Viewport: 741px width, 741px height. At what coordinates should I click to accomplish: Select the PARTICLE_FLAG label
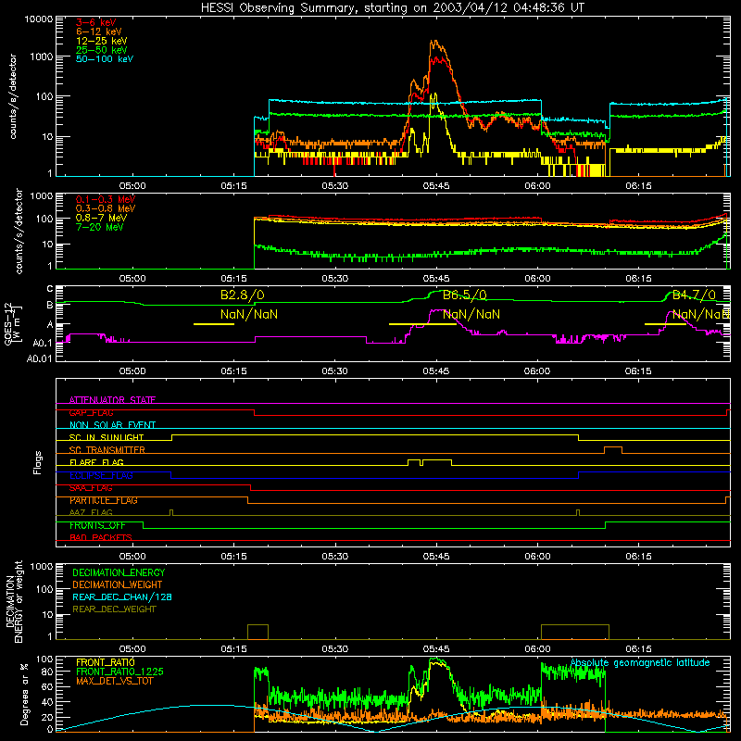104,500
